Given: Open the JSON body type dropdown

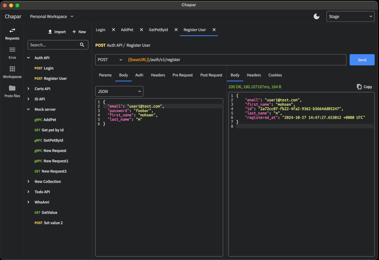Looking at the screenshot, I should [x=119, y=91].
